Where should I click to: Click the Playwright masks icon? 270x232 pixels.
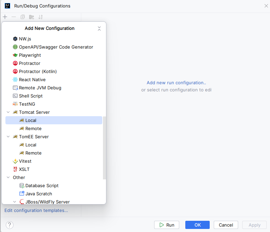(x=15, y=55)
